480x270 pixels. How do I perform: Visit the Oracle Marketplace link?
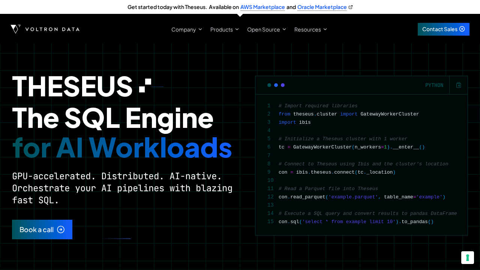coord(322,7)
